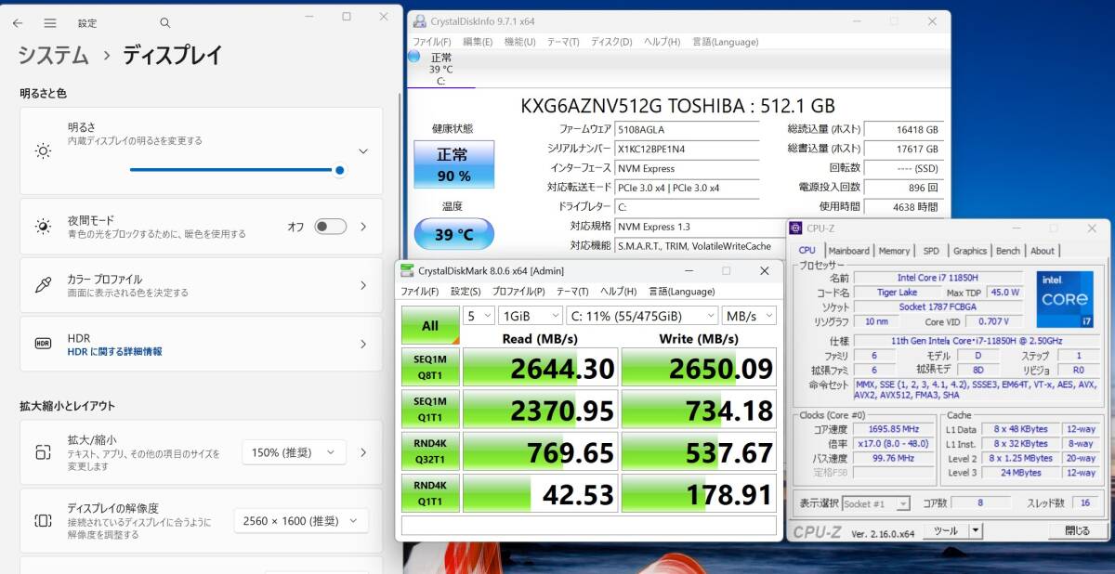
Task: Open the 1GiB test size dropdown
Action: (x=528, y=316)
